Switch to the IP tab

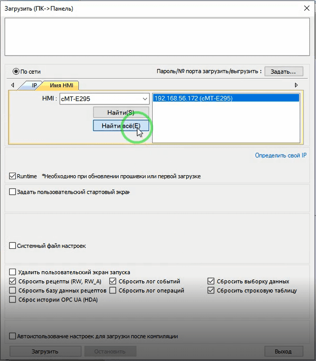pos(34,85)
